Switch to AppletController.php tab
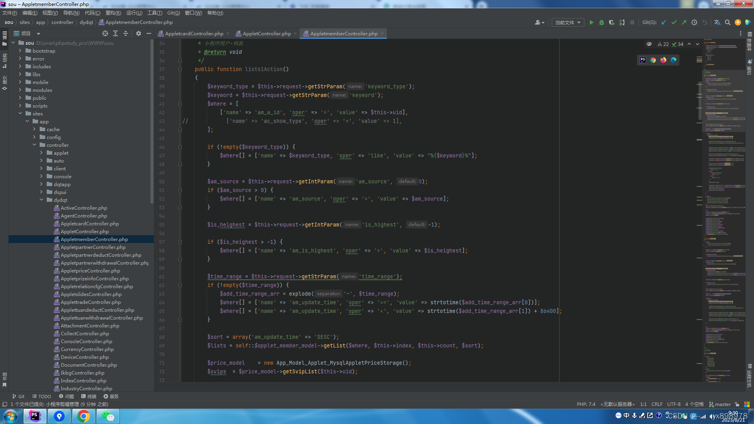 [x=266, y=34]
